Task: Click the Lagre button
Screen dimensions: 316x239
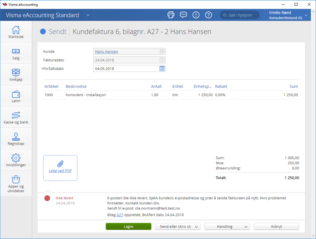Action: point(128,226)
